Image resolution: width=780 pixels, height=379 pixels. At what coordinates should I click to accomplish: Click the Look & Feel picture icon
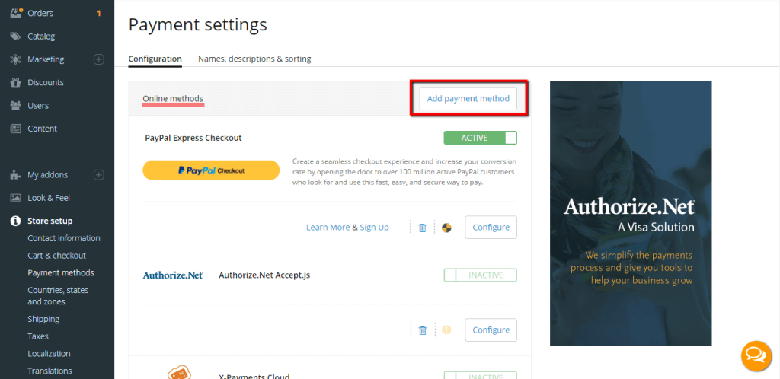click(x=16, y=198)
